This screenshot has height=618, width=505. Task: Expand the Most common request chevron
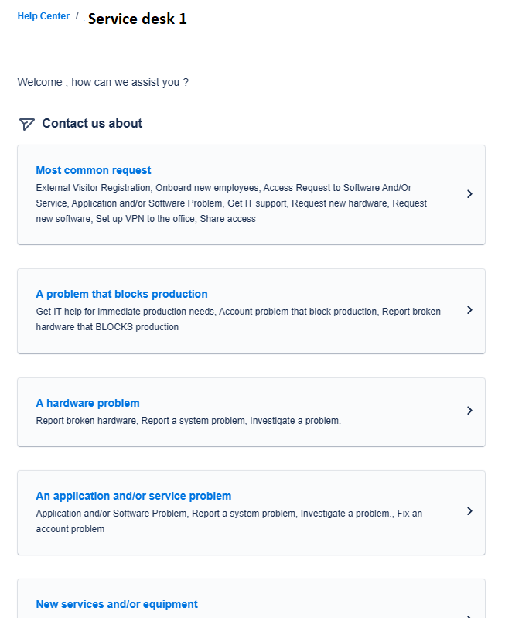pos(469,194)
